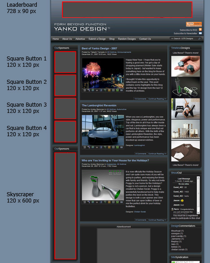View 13 Comments on first post
The image size is (210, 263).
(140, 99)
